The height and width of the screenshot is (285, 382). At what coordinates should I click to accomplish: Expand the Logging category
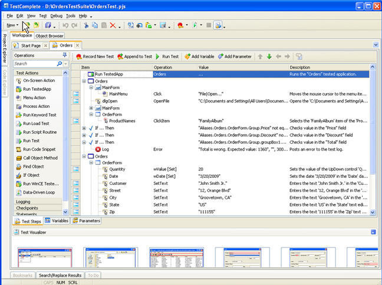(38, 202)
